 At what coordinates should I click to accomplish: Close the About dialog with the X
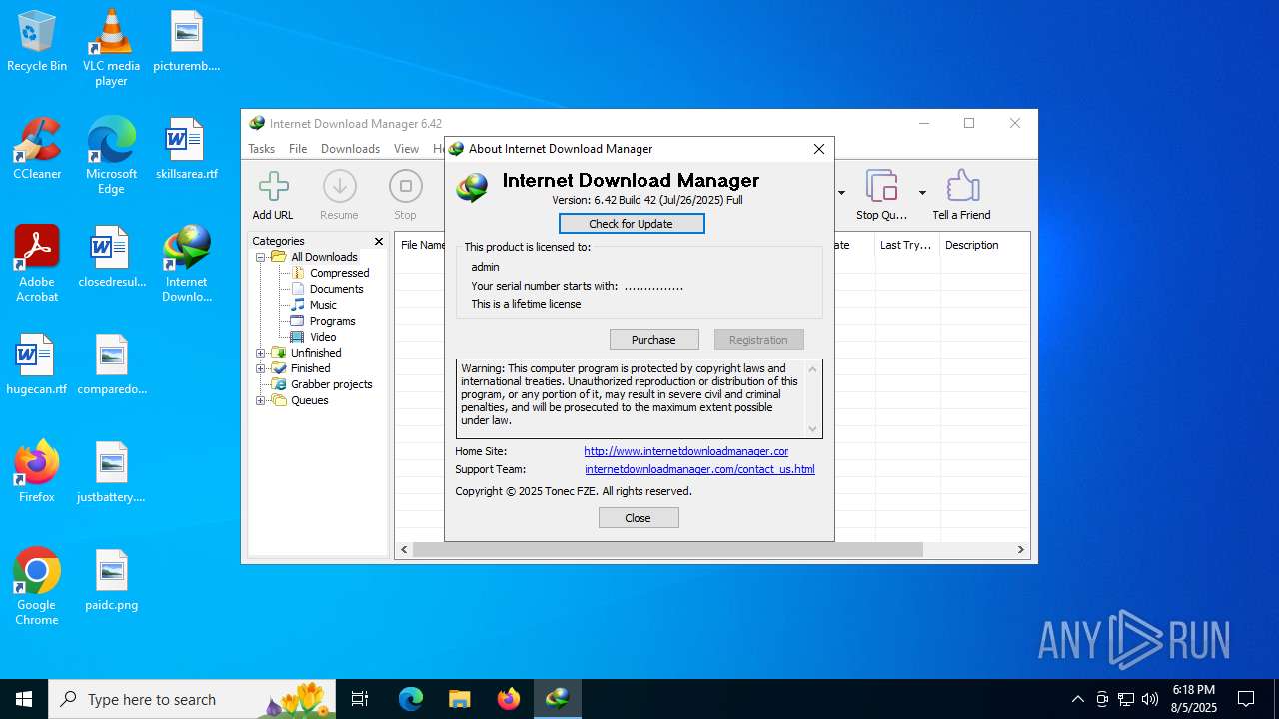coord(819,149)
